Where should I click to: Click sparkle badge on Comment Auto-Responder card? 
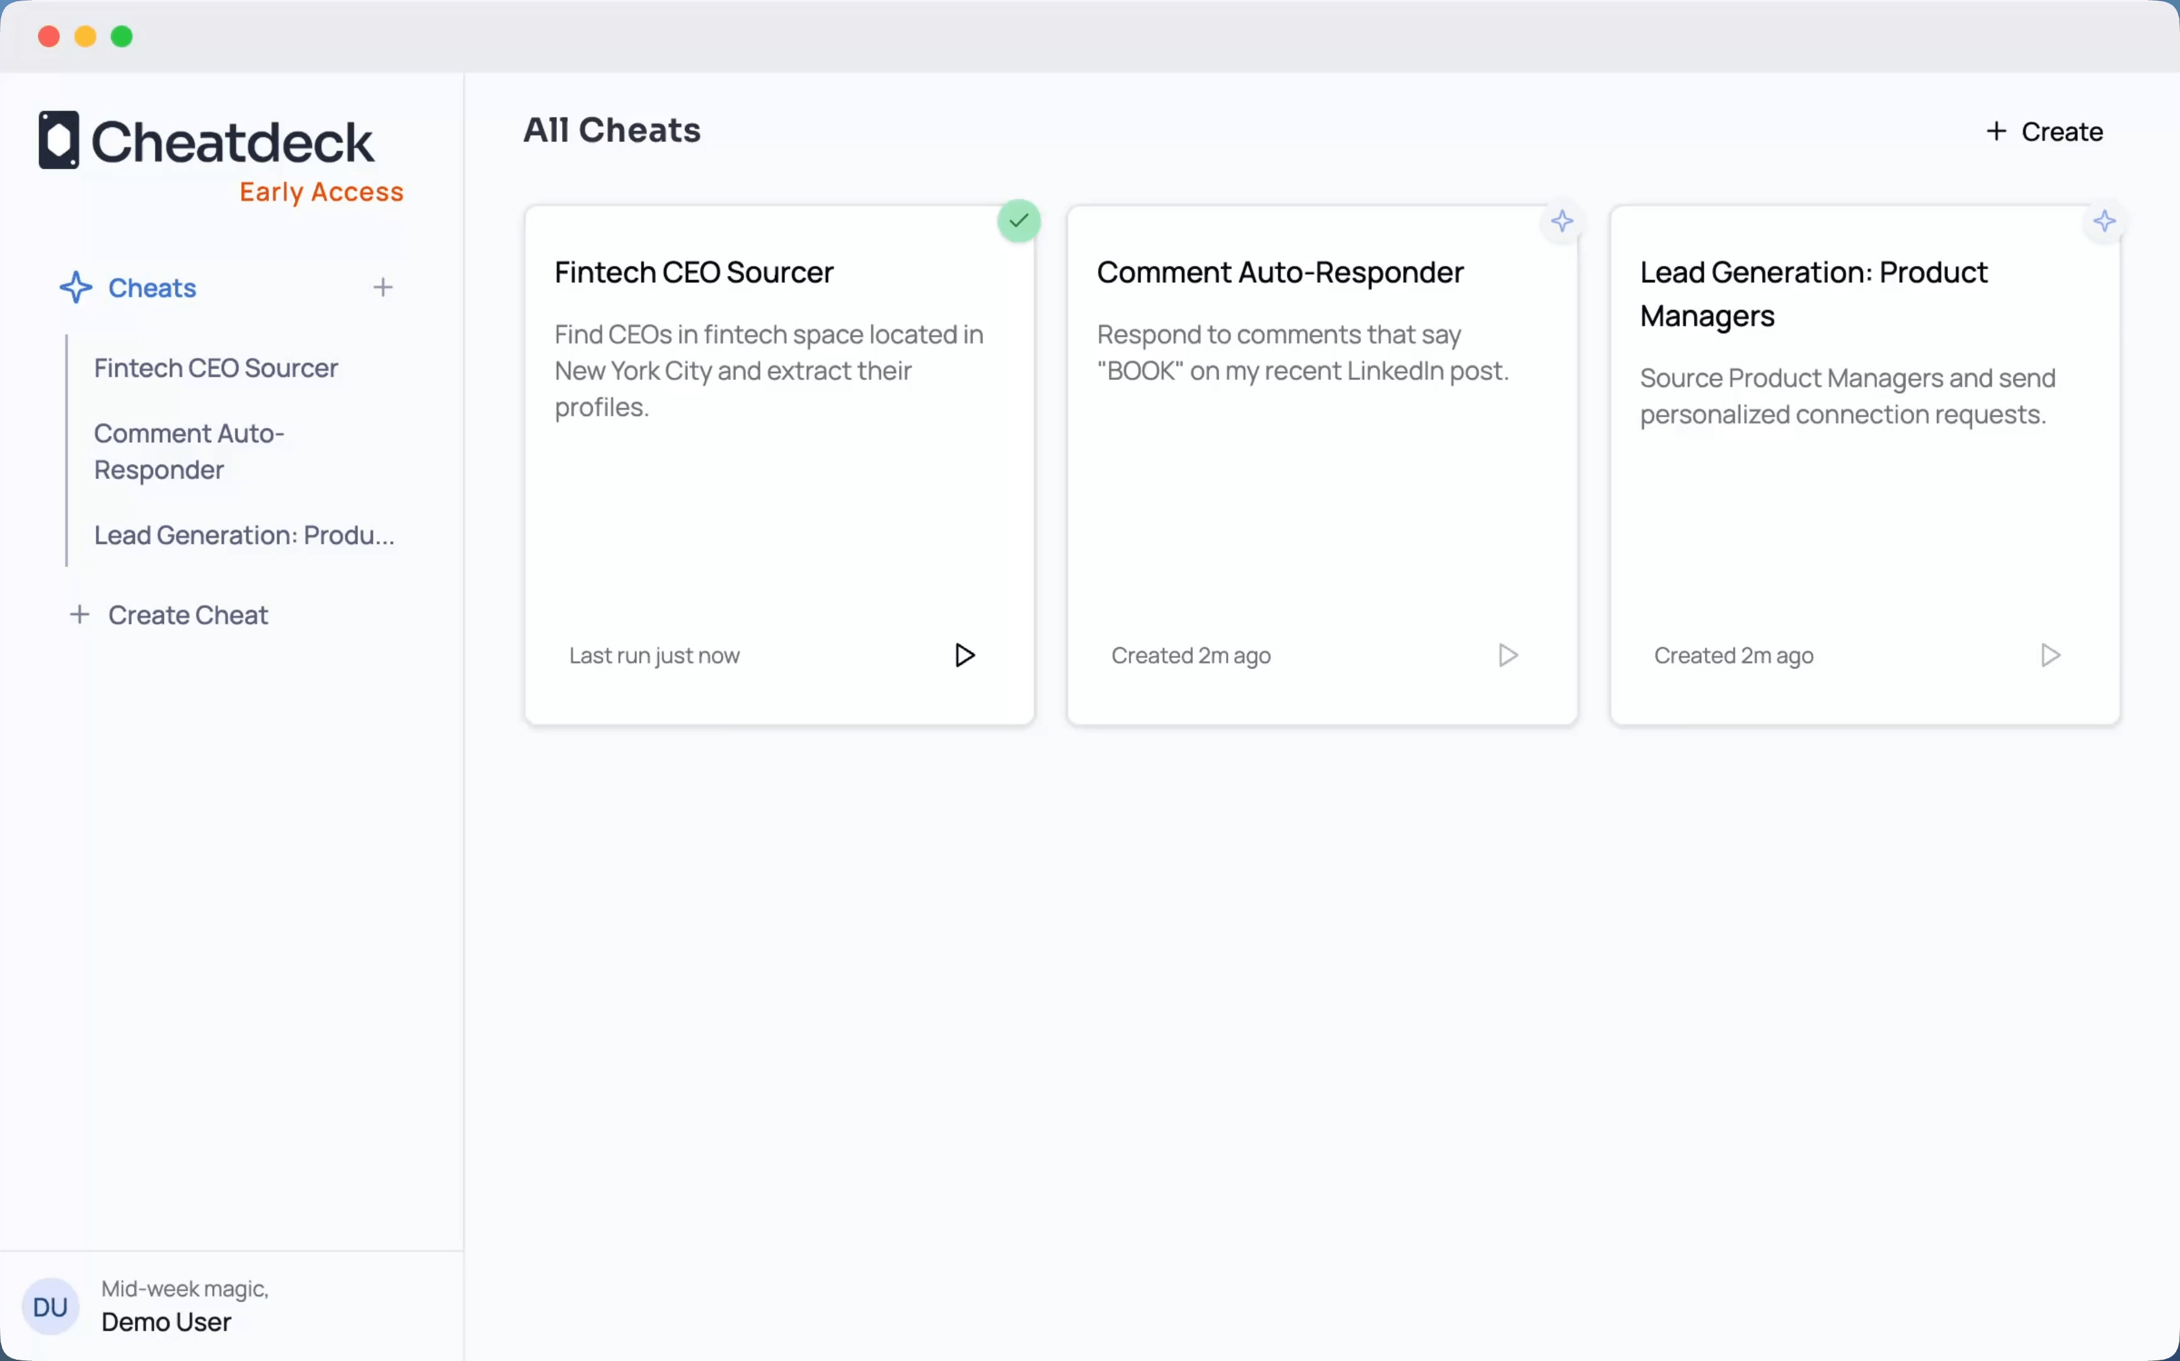tap(1562, 221)
